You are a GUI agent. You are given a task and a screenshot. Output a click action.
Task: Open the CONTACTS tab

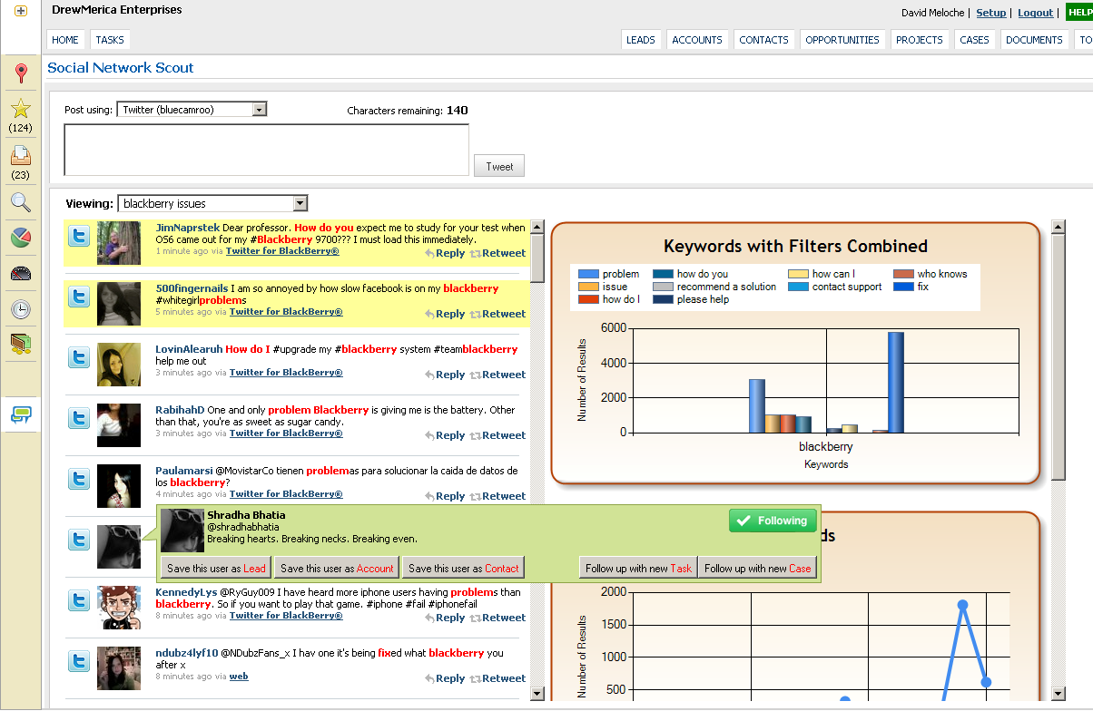click(x=763, y=40)
